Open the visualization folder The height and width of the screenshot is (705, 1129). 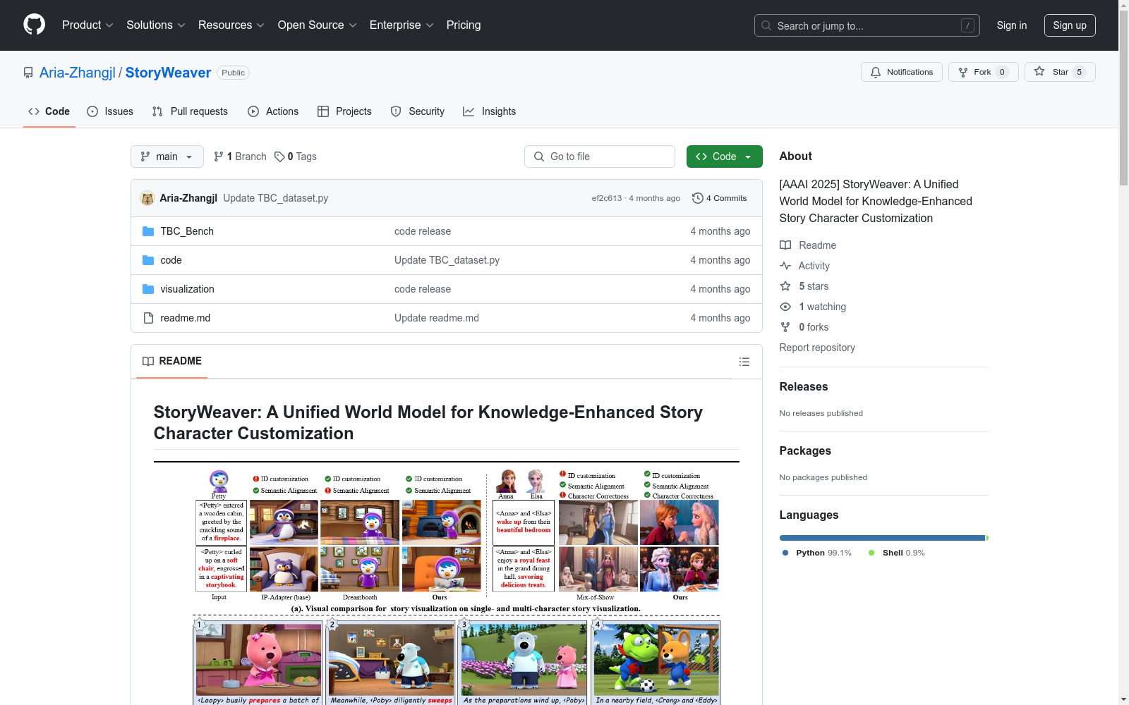pos(187,289)
